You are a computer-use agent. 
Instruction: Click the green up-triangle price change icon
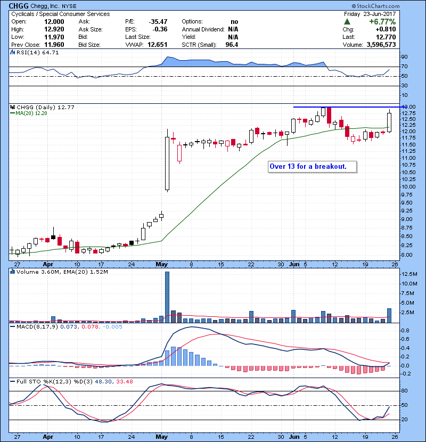click(x=347, y=22)
